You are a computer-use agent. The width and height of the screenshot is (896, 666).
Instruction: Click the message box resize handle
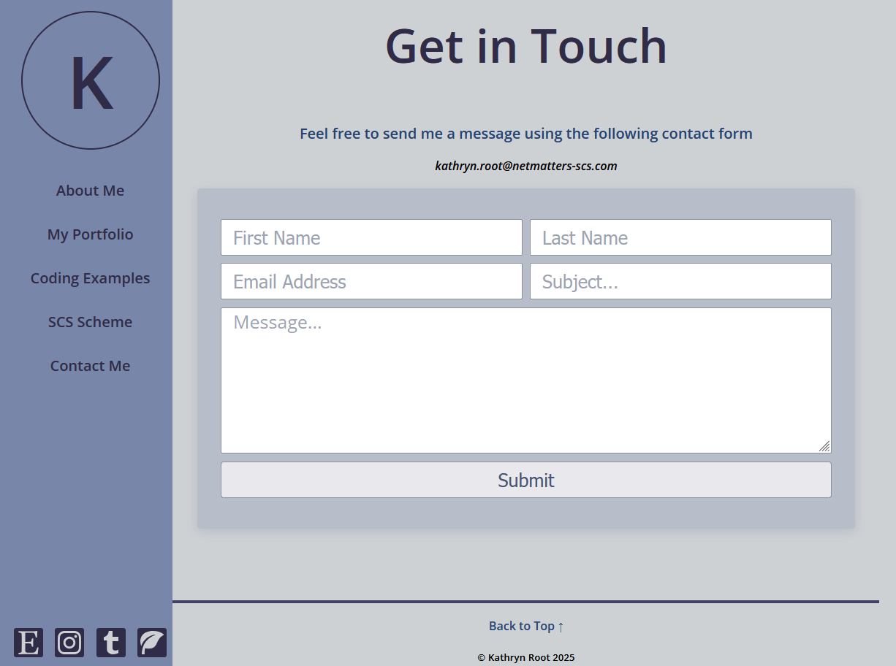(x=824, y=446)
